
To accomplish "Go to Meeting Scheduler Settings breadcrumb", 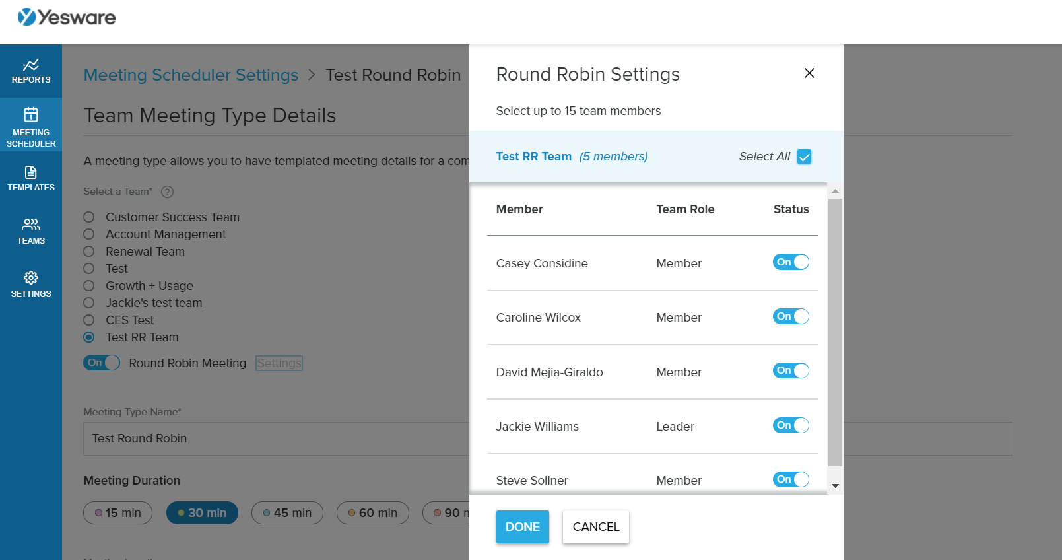I will 191,75.
